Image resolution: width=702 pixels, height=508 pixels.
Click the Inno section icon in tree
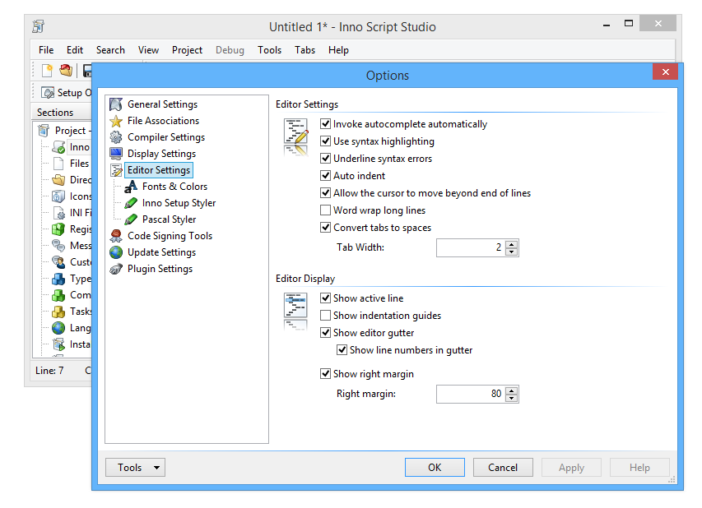[x=58, y=147]
